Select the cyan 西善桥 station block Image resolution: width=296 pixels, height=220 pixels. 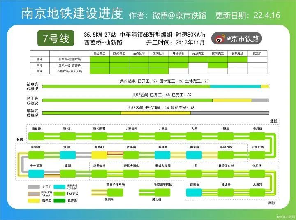194,192
